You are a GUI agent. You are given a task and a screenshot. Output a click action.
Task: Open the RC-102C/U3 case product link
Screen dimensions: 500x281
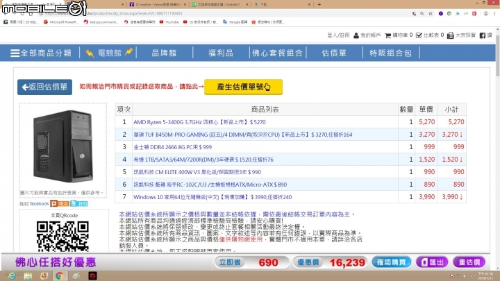click(x=210, y=185)
